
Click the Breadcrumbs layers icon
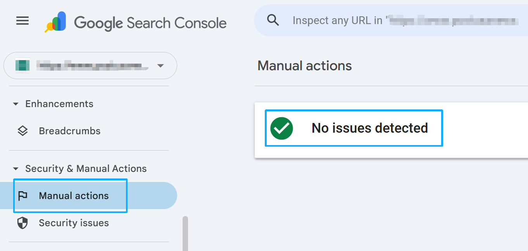coord(23,131)
